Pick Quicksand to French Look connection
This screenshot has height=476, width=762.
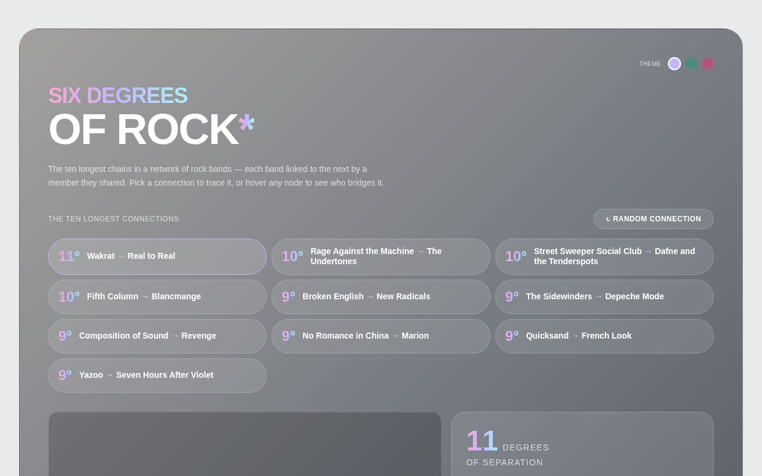point(604,336)
